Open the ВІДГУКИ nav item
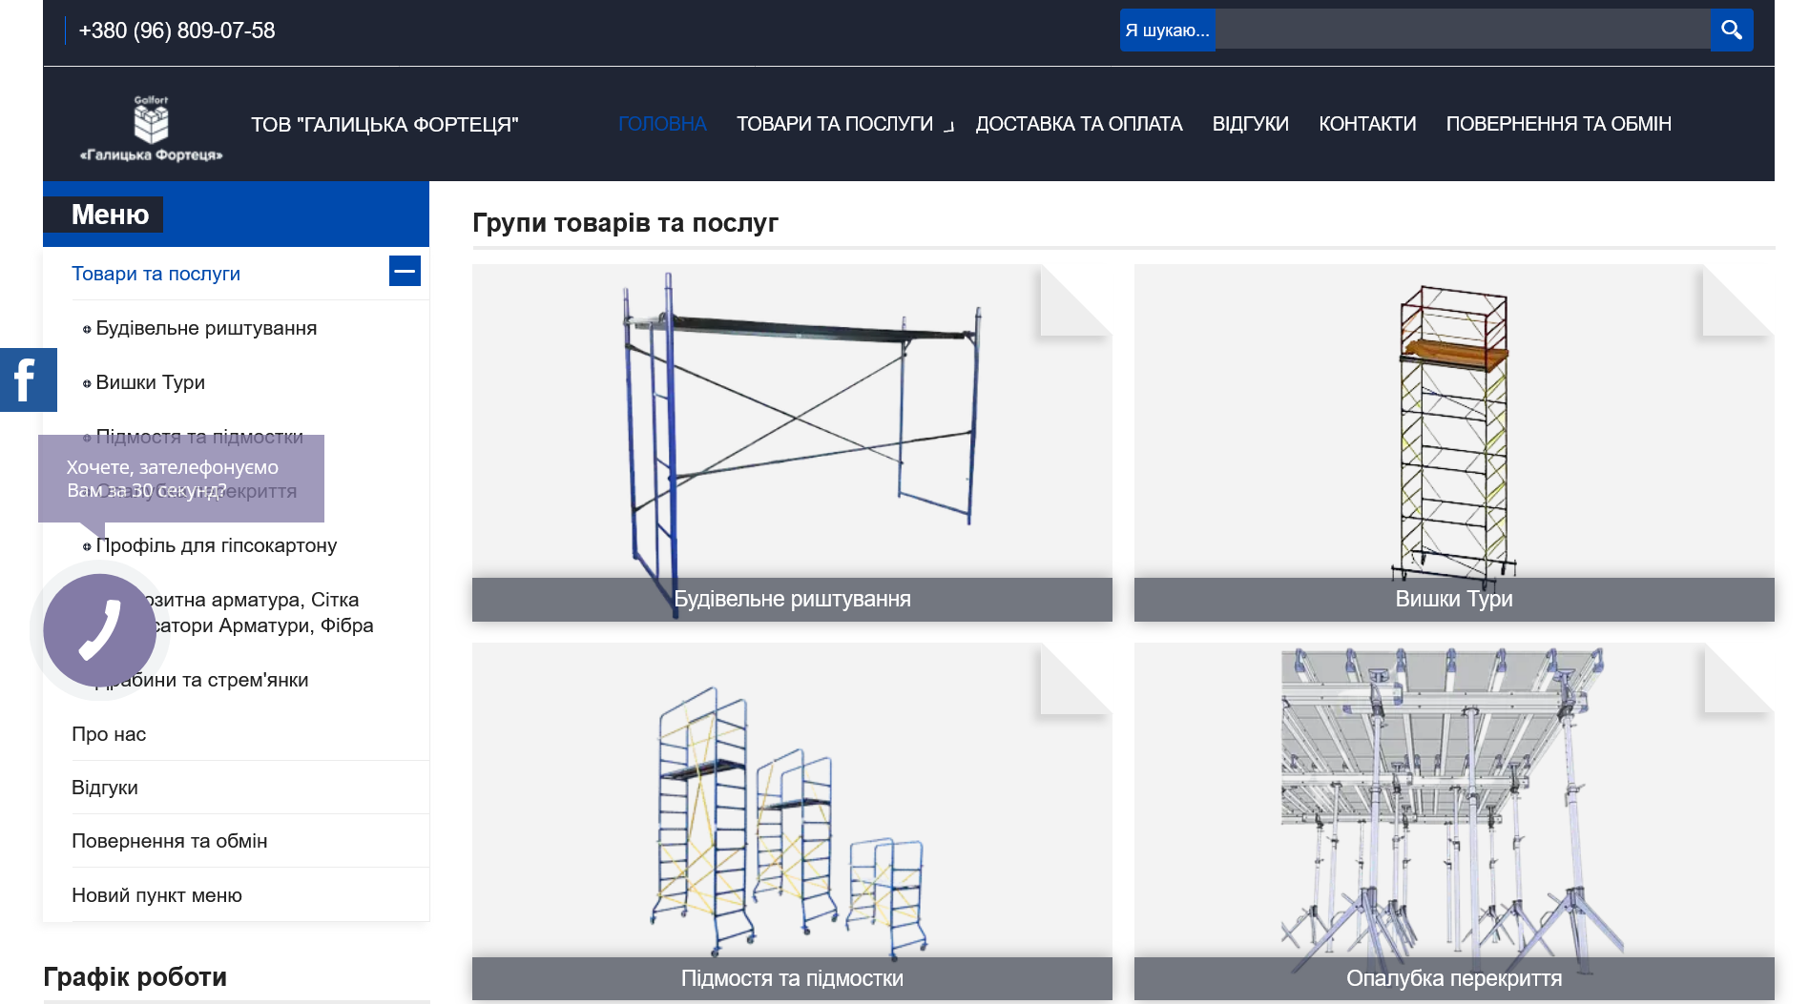This screenshot has height=1004, width=1809. [1250, 124]
